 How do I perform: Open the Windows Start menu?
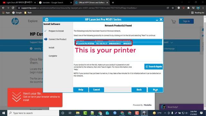4,113
